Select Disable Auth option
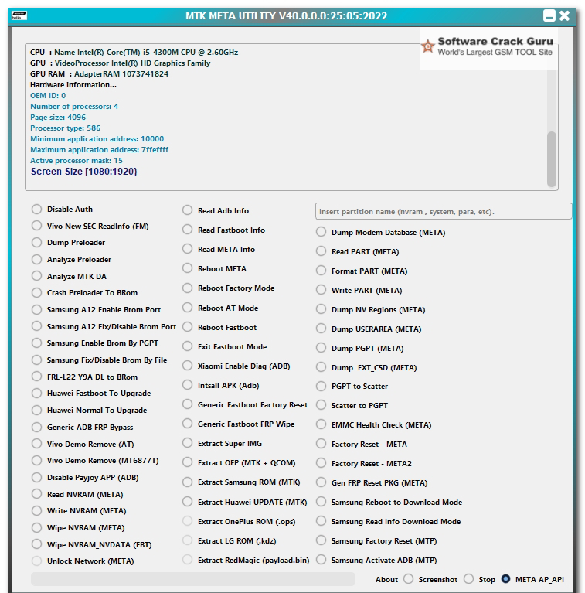Screen dimensions: 585x593 (x=36, y=210)
